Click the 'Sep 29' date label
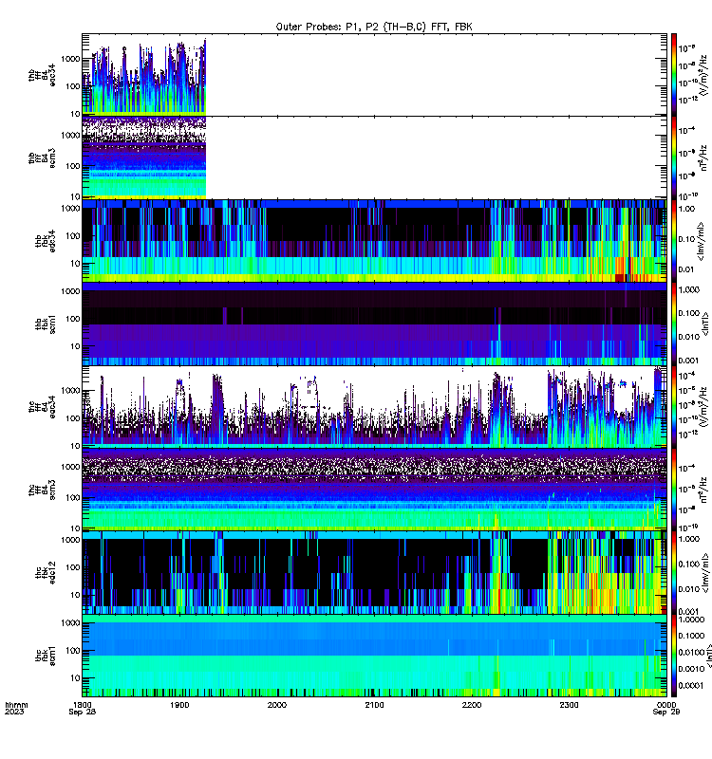 pyautogui.click(x=666, y=712)
